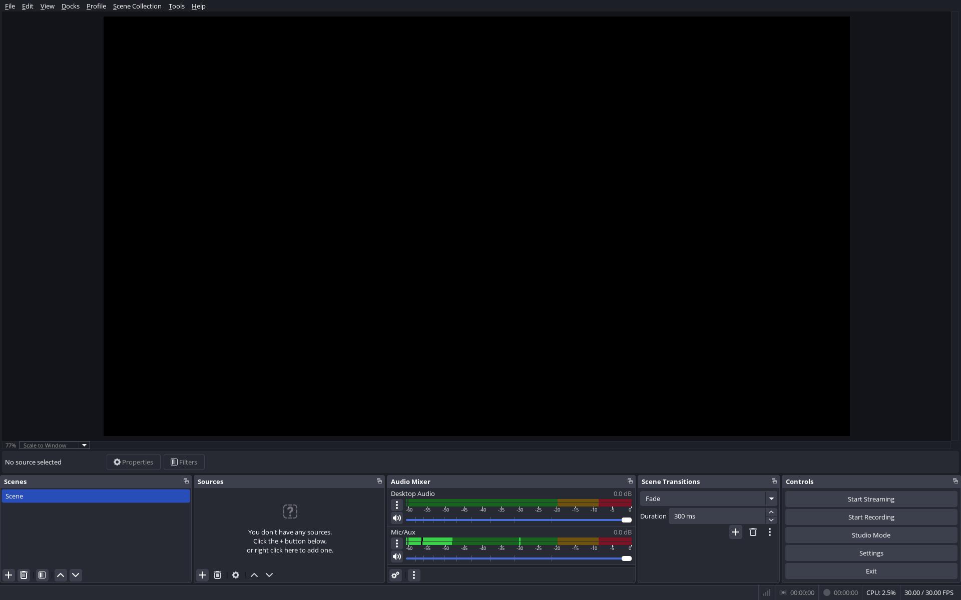The image size is (961, 600).
Task: Click the Mic/Aux volume slider
Action: [518, 558]
